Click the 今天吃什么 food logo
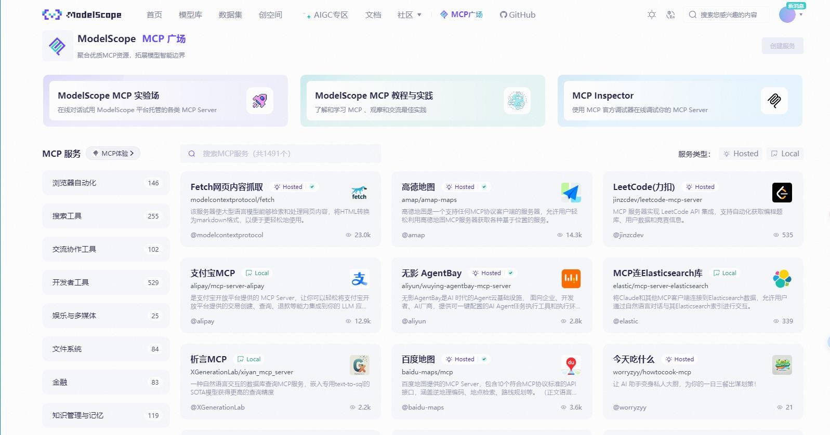830x435 pixels. coord(782,365)
